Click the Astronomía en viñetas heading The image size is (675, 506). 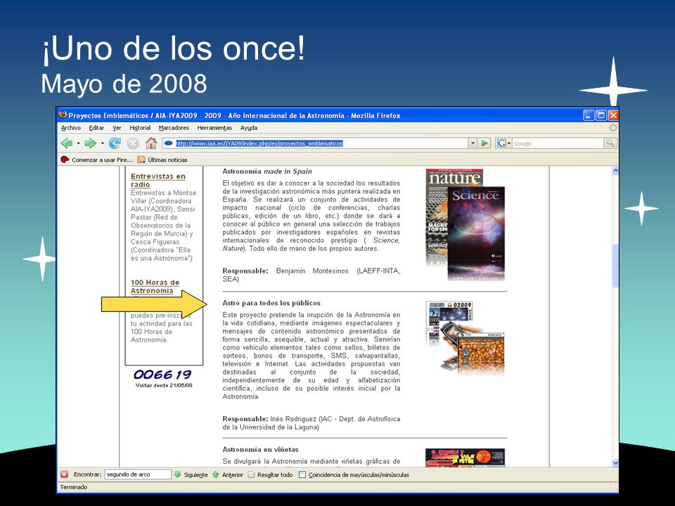point(260,449)
